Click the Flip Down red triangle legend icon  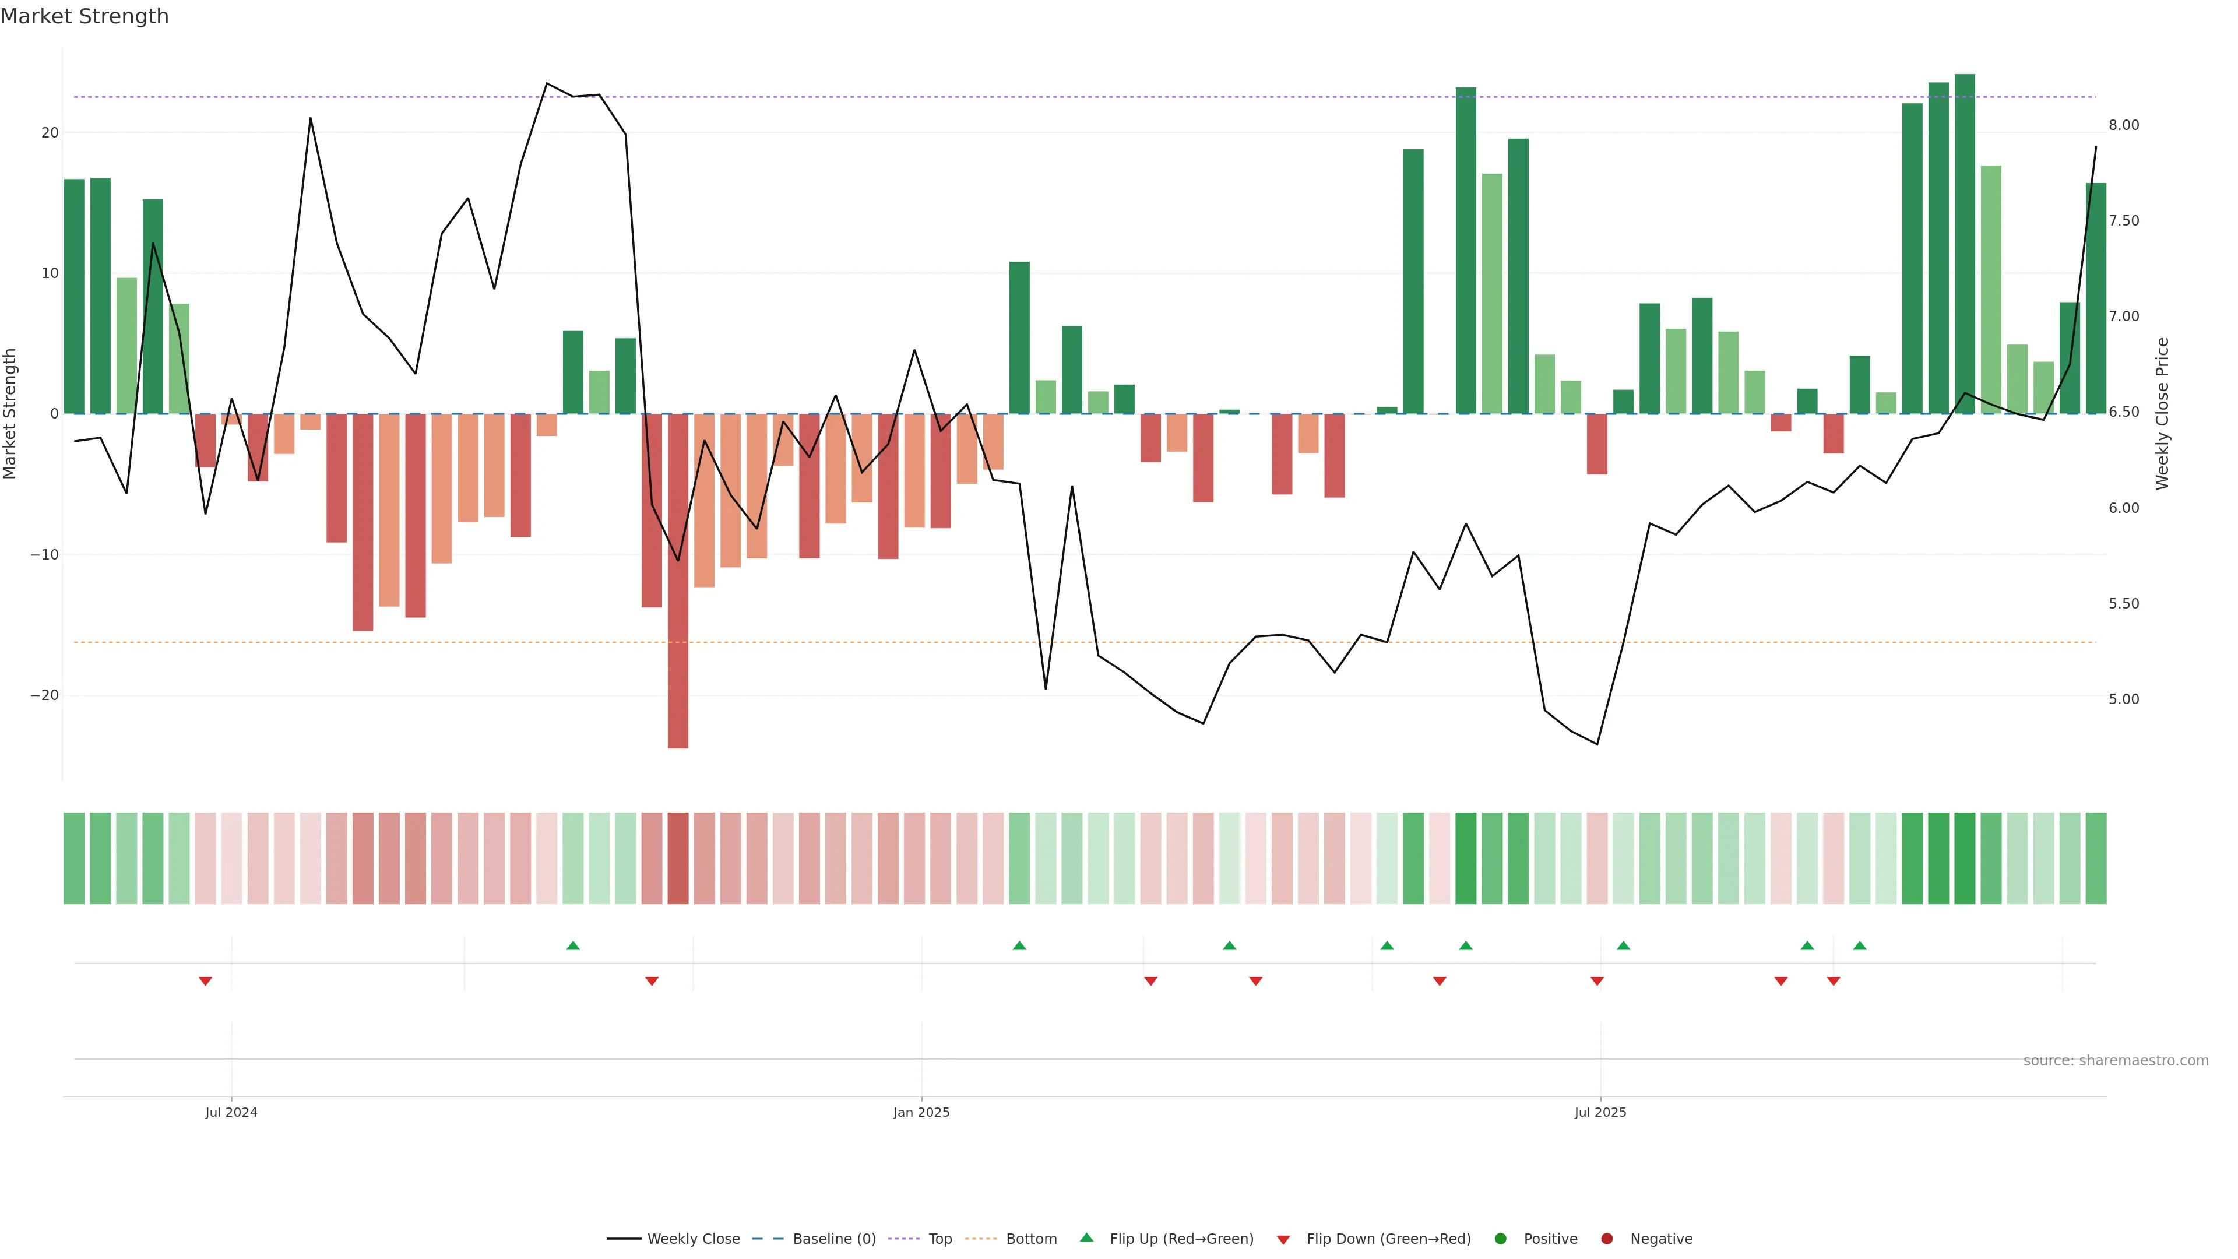[1283, 1240]
